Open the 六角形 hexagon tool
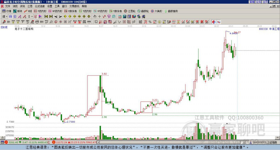The width and height of the screenshot is (280, 150). [156, 11]
